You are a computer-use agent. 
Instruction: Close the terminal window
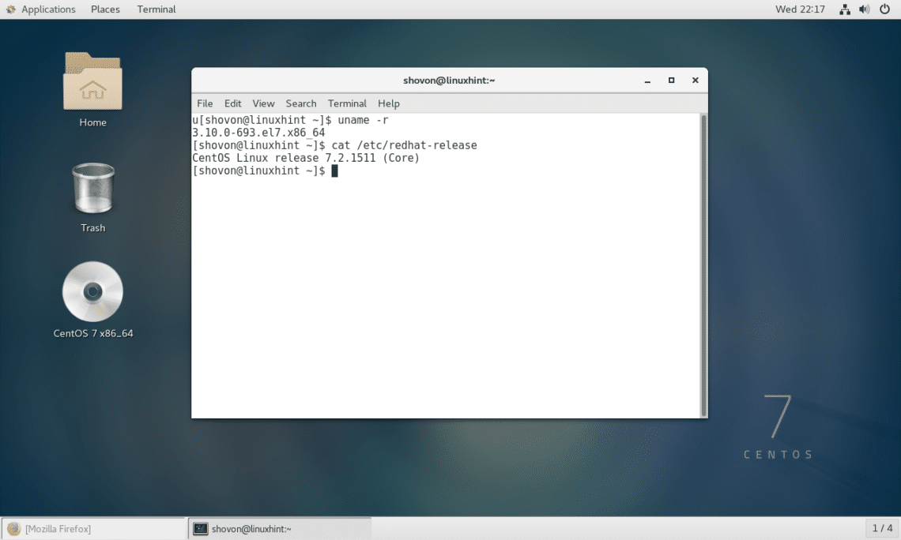696,81
